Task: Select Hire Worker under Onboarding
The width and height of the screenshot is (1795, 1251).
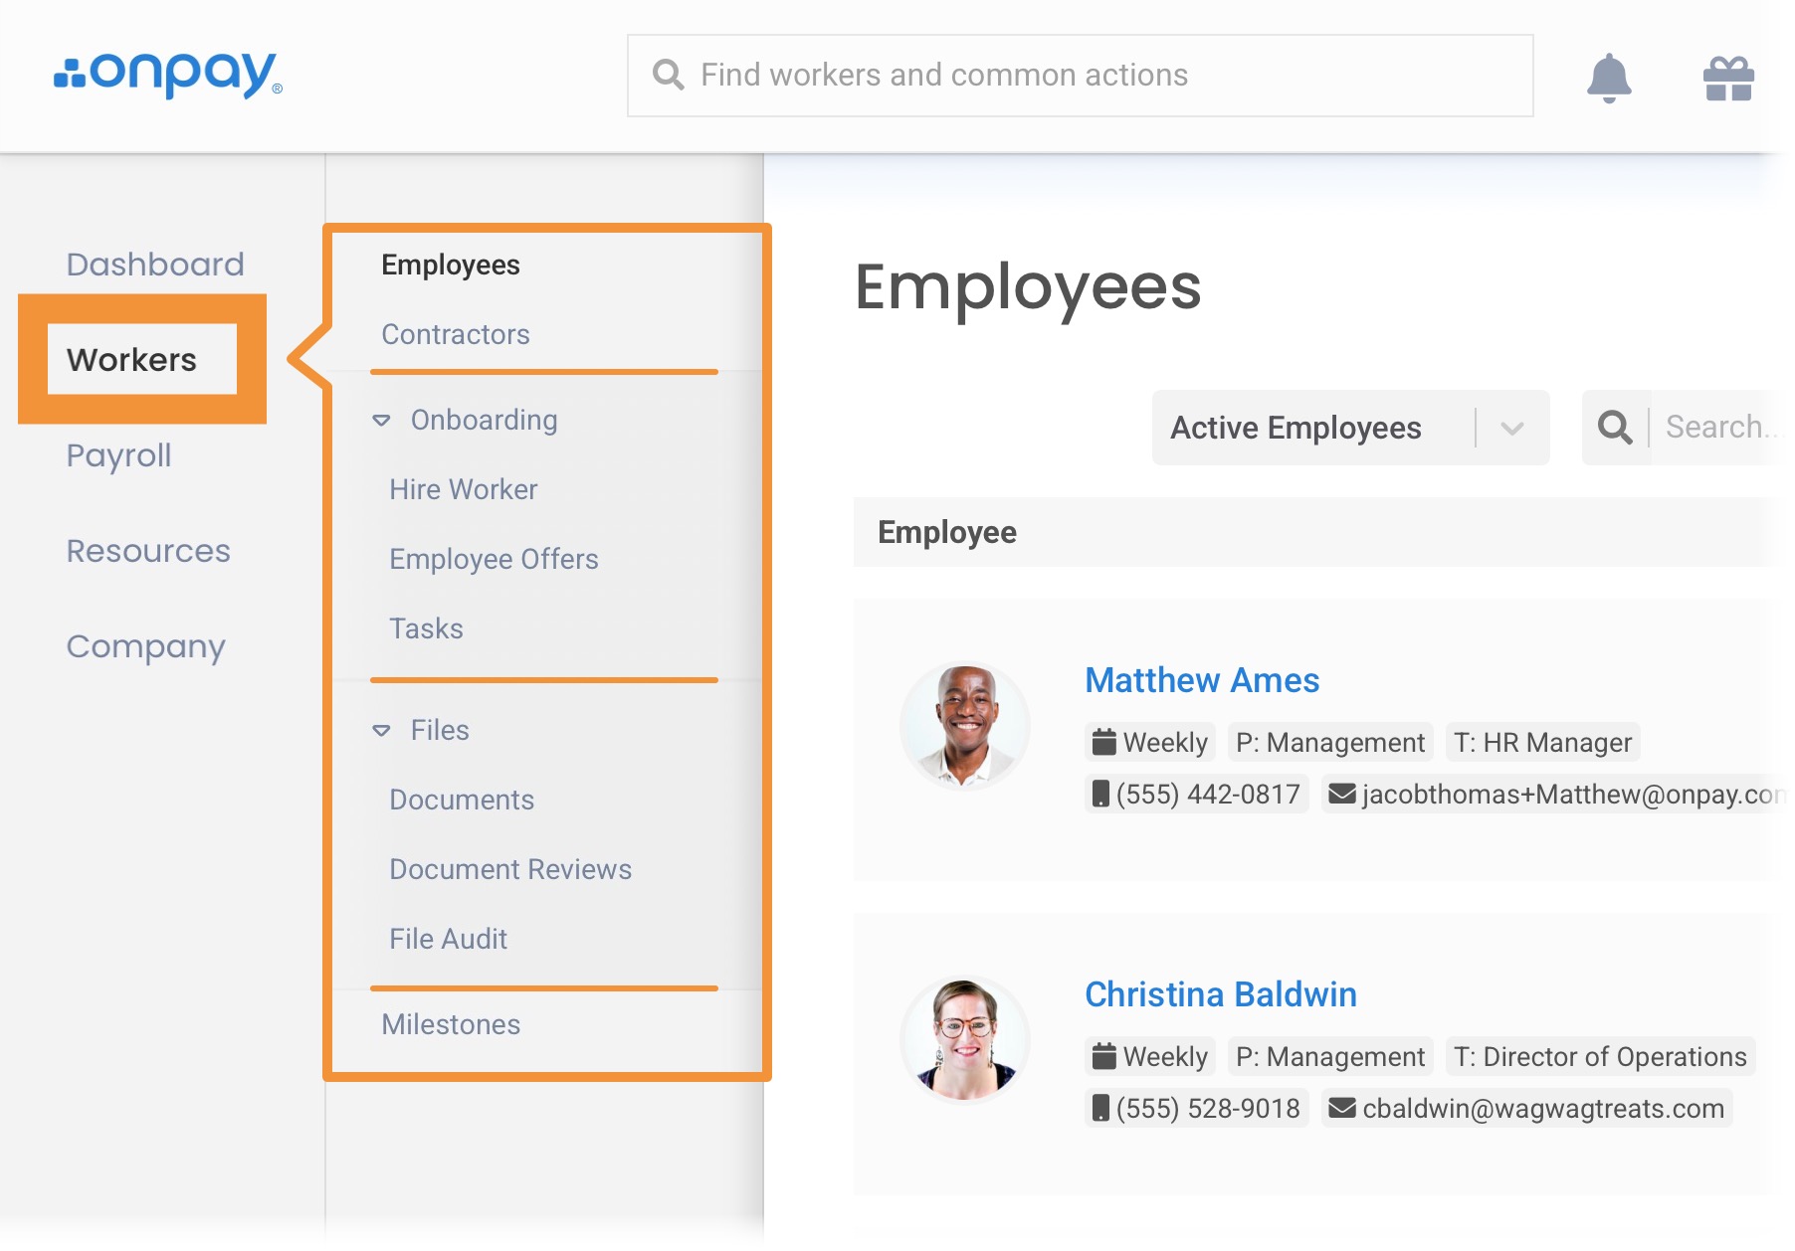Action: (x=463, y=489)
